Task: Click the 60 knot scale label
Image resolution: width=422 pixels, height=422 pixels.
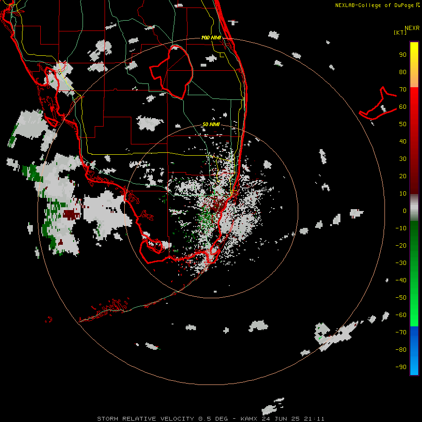Action: pos(403,107)
